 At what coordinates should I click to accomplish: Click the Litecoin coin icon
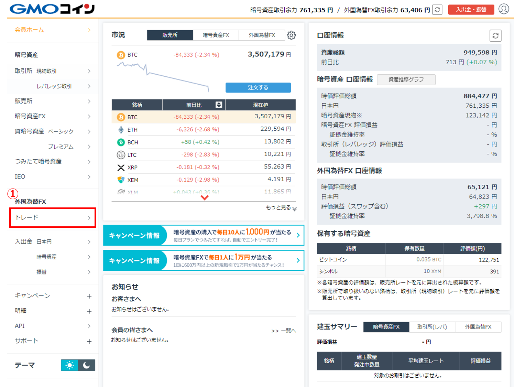121,154
